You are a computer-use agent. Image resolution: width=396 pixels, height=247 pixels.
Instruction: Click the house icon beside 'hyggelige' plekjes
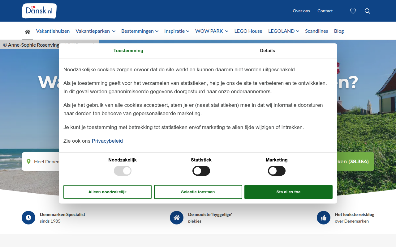[x=177, y=218]
